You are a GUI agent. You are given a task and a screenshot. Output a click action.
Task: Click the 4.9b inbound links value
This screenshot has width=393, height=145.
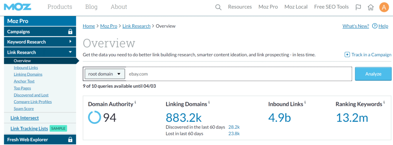[x=279, y=118]
